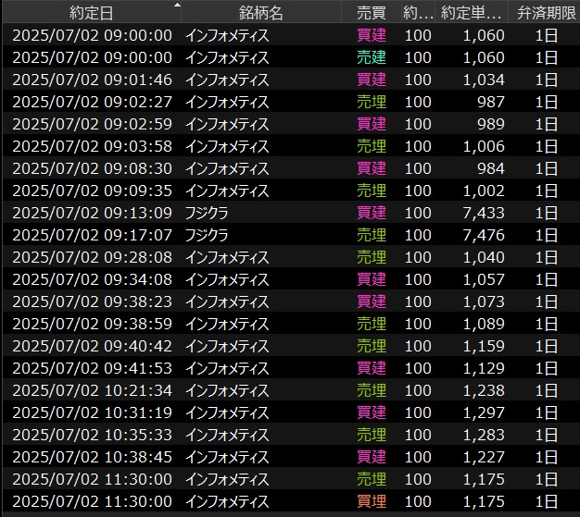Click 買建 in the 09:41:53 row
The width and height of the screenshot is (580, 517).
tap(372, 368)
